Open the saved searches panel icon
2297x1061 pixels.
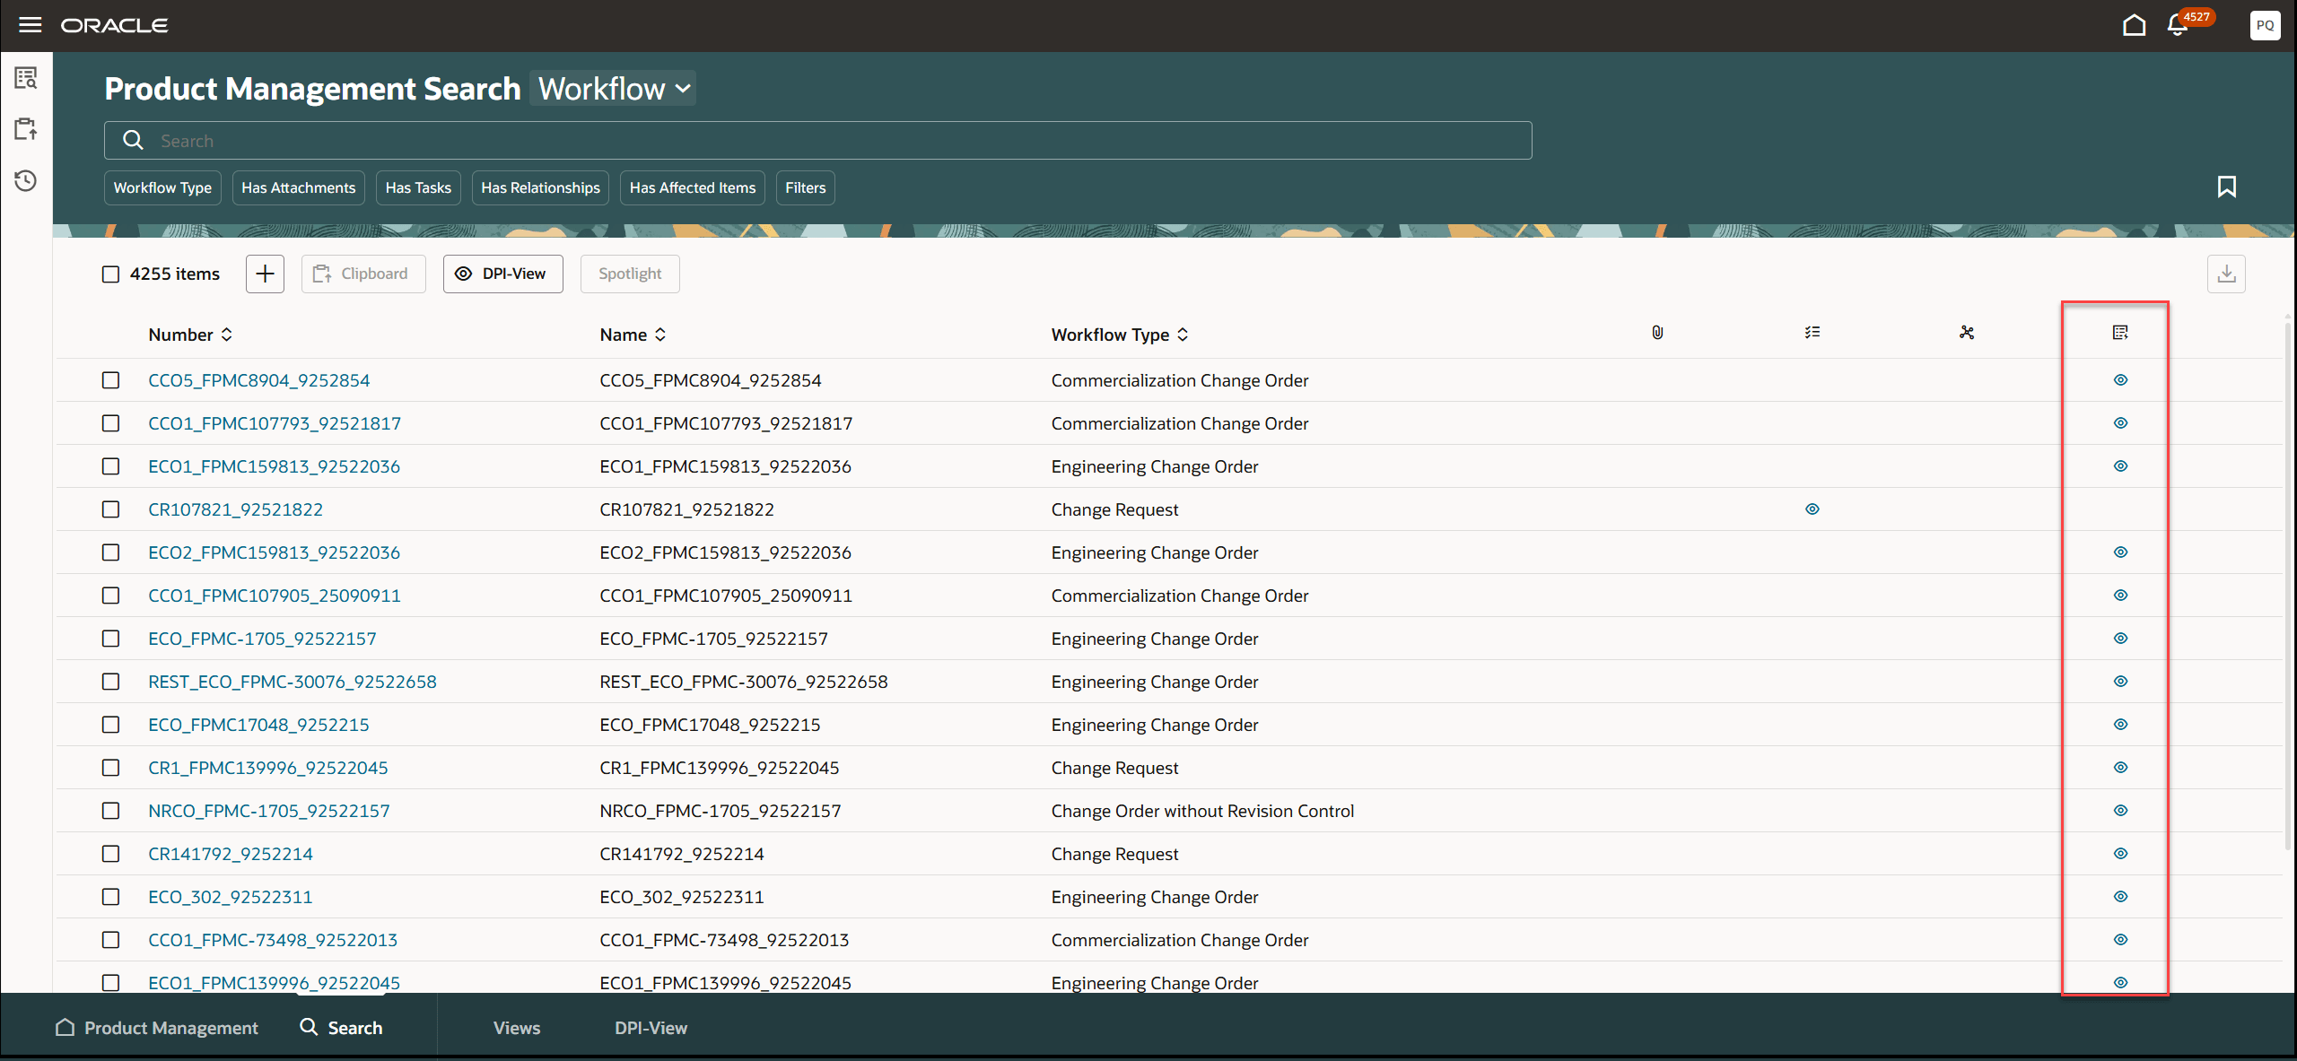pos(25,77)
